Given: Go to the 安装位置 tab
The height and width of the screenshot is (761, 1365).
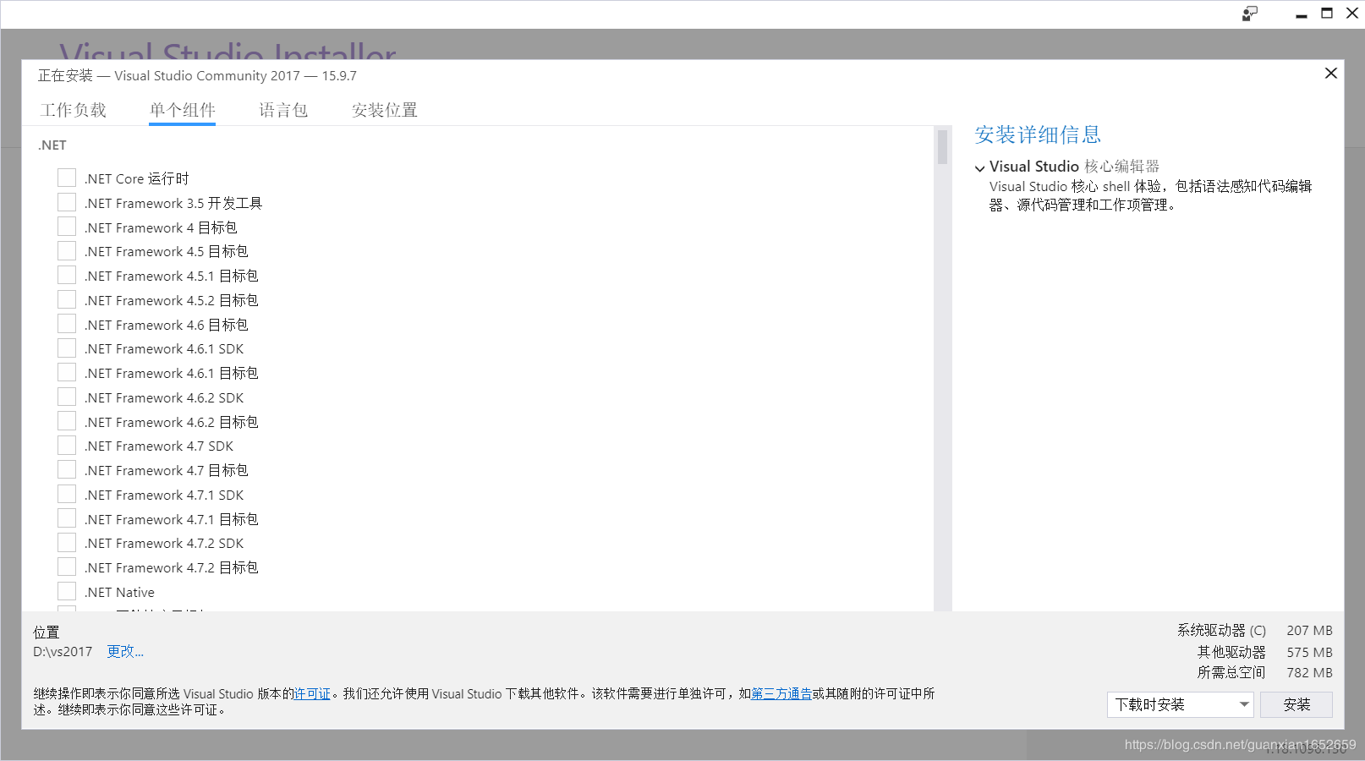Looking at the screenshot, I should [x=385, y=110].
